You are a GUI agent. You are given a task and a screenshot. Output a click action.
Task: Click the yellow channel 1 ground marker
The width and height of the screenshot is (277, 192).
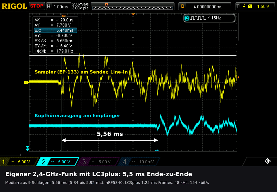(26, 82)
